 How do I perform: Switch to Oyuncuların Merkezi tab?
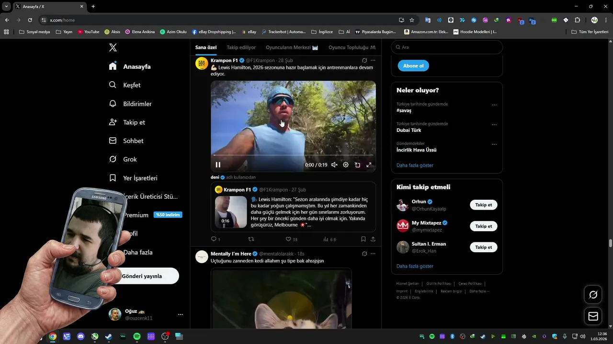coord(292,47)
